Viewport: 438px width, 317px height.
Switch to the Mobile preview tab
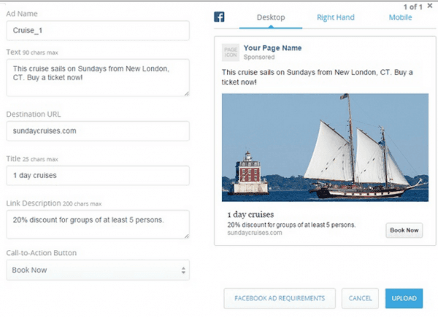click(x=399, y=17)
